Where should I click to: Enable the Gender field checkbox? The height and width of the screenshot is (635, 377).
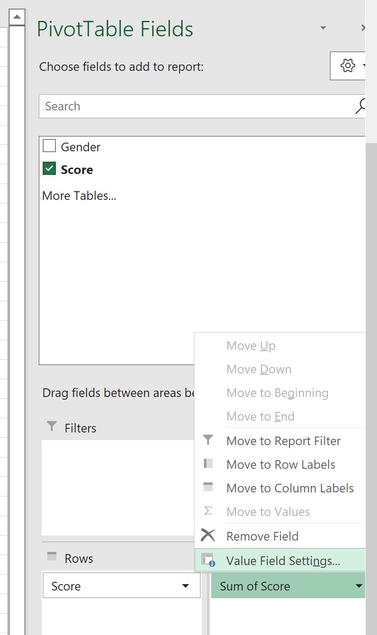coord(49,146)
